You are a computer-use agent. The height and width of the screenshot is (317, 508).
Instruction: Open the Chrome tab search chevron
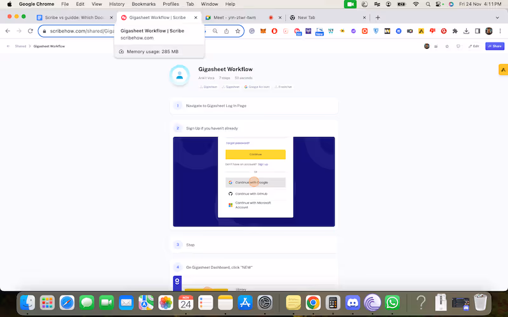click(497, 18)
